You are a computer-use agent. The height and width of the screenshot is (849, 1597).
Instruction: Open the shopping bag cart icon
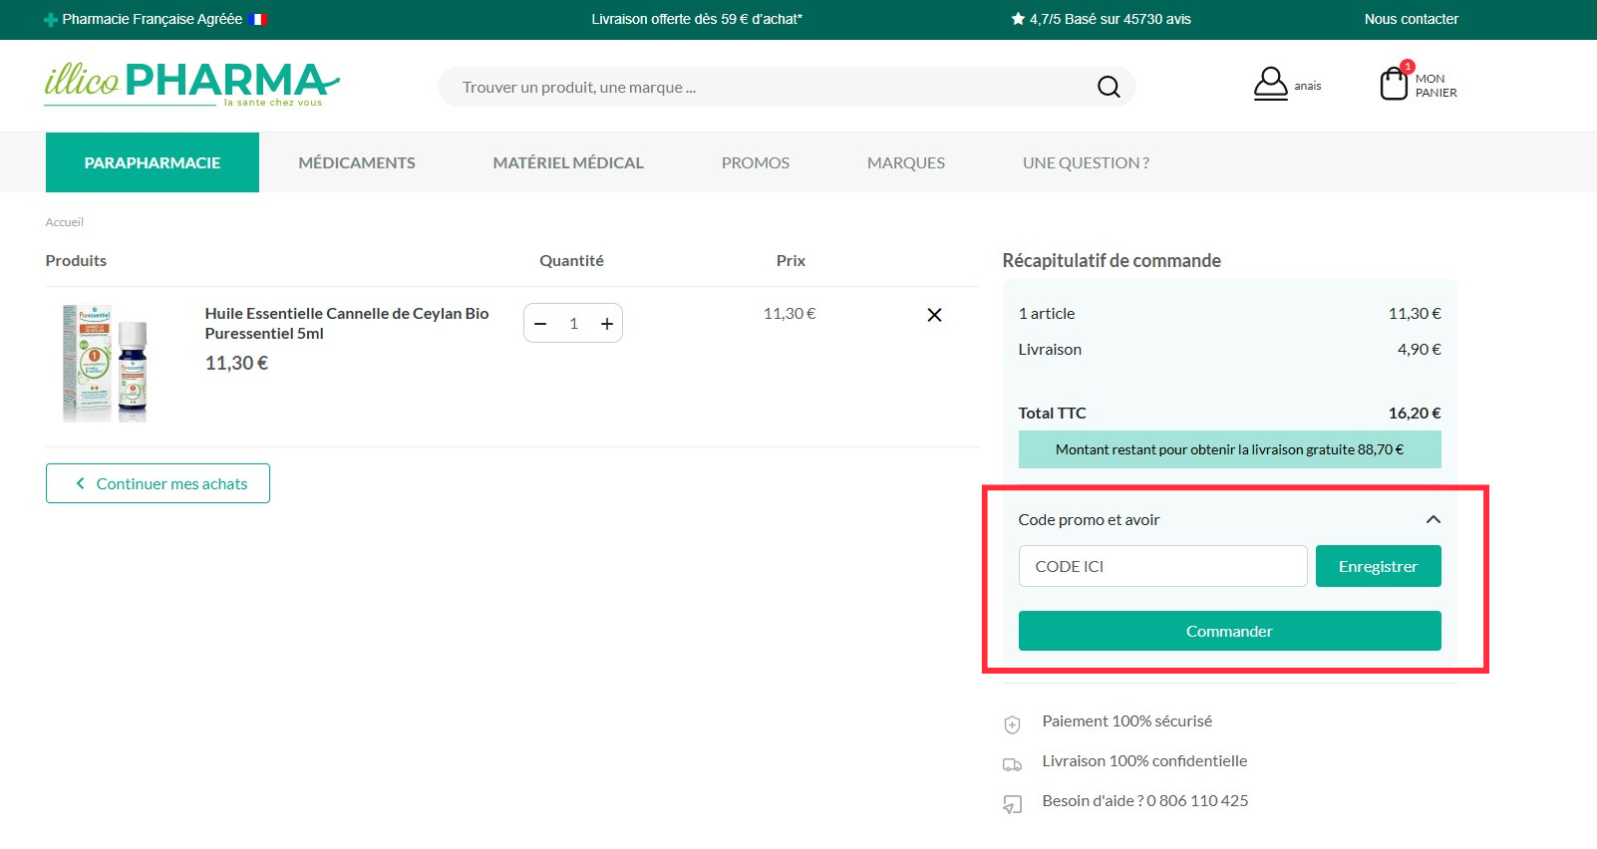(1394, 83)
